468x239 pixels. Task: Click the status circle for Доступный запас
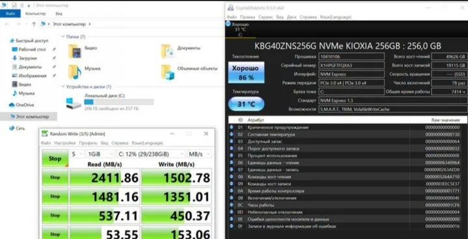(x=231, y=142)
